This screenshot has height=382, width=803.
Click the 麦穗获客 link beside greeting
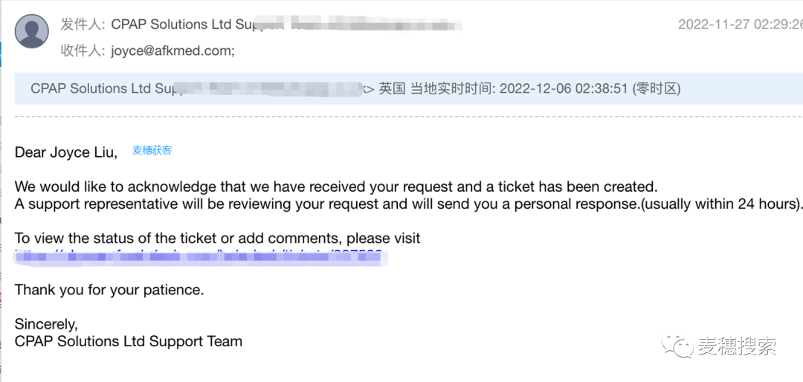coord(152,151)
